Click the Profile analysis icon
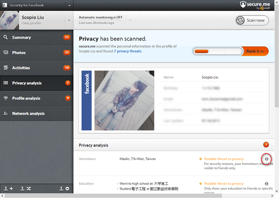 click(x=6, y=98)
